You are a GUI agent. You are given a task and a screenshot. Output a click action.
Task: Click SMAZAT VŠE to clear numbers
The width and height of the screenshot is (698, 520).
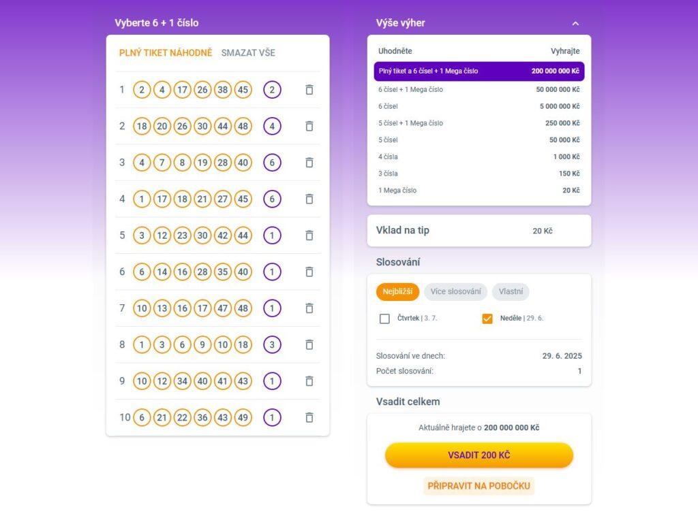[248, 53]
